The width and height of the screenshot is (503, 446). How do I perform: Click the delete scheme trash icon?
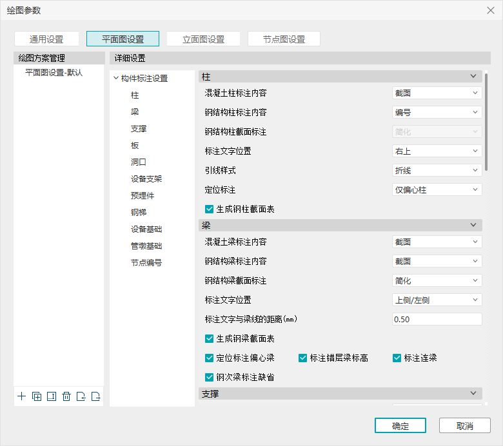click(66, 396)
